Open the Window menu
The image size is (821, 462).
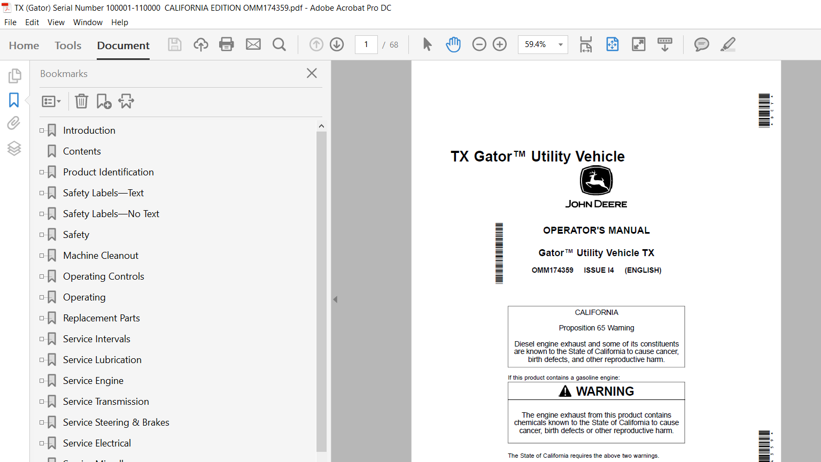(x=88, y=22)
